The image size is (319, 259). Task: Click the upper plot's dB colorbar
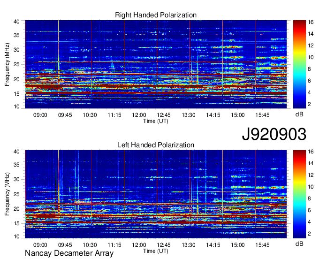click(x=299, y=64)
